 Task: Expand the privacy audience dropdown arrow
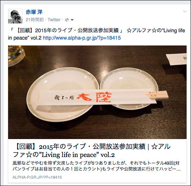[72, 20]
